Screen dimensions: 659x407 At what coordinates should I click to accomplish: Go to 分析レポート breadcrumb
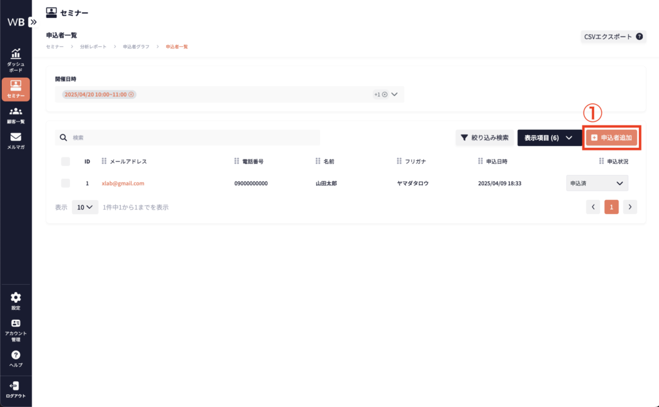pos(93,47)
